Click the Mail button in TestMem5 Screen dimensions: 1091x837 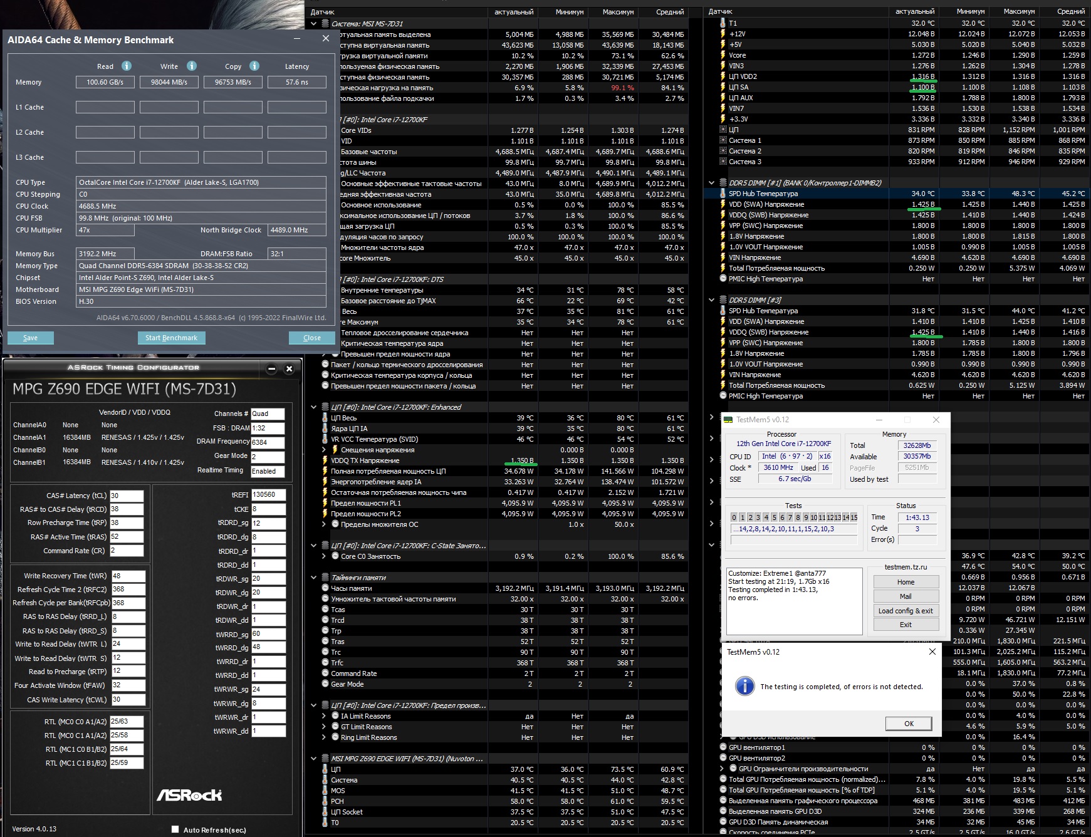tap(906, 596)
